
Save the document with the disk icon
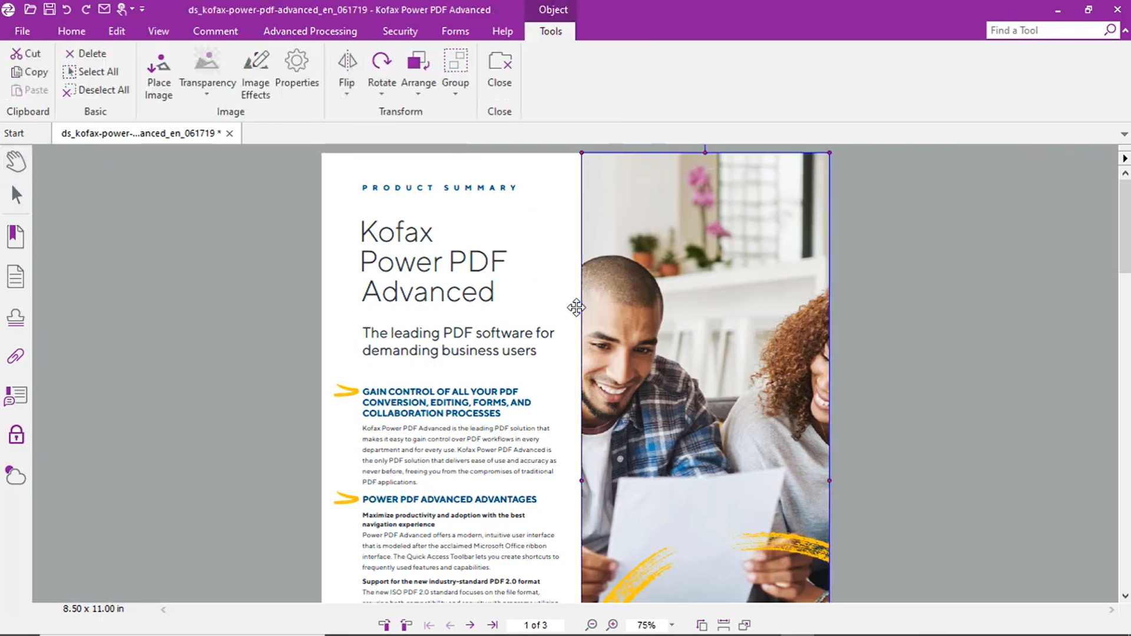(x=49, y=9)
